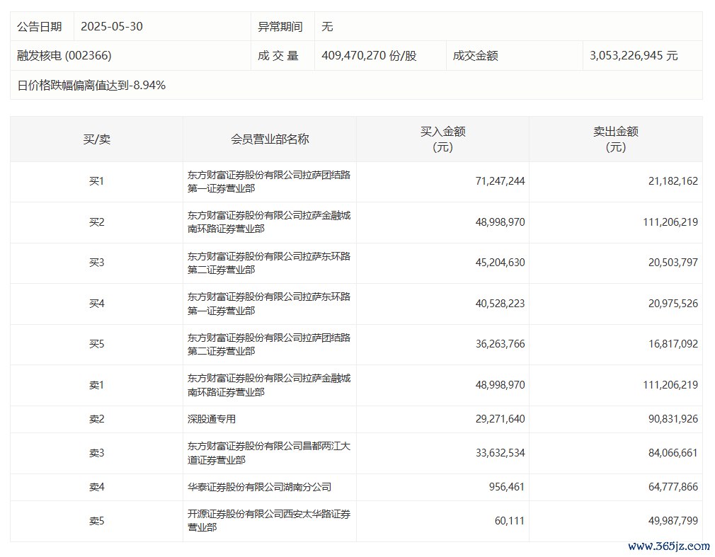Viewport: 715px width, 557px height.
Task: Click the 异常期间 label
Action: pyautogui.click(x=280, y=26)
